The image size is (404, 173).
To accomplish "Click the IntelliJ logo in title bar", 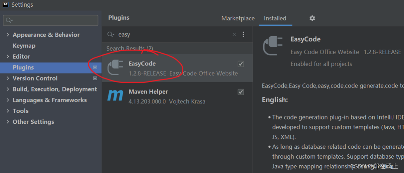I will pyautogui.click(x=6, y=5).
